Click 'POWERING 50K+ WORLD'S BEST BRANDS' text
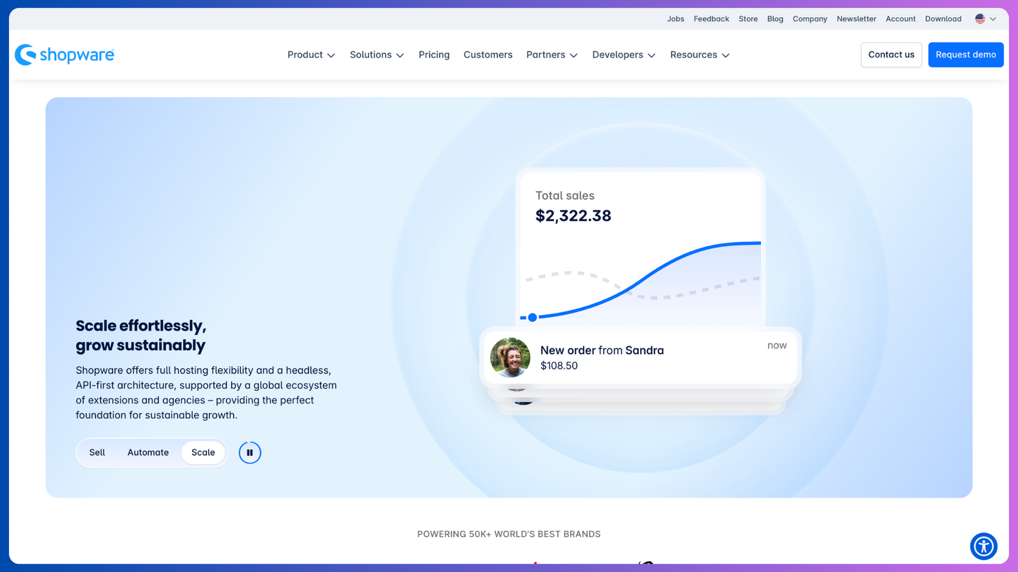This screenshot has width=1018, height=572. click(x=509, y=534)
